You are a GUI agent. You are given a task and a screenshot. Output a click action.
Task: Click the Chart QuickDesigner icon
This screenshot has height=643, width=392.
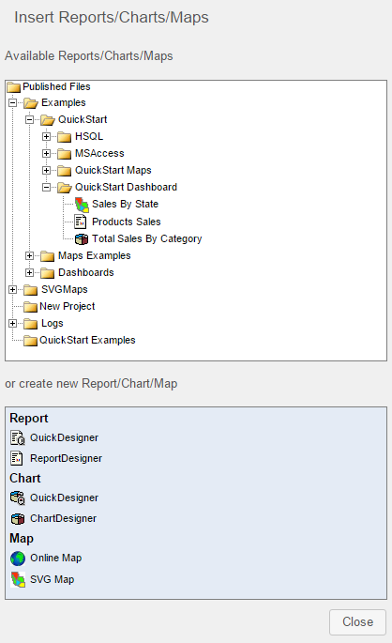18,498
